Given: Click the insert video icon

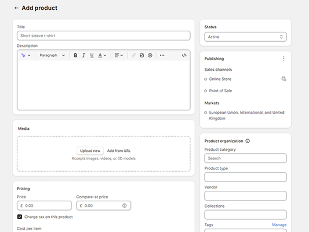Looking at the screenshot, I should 150,55.
